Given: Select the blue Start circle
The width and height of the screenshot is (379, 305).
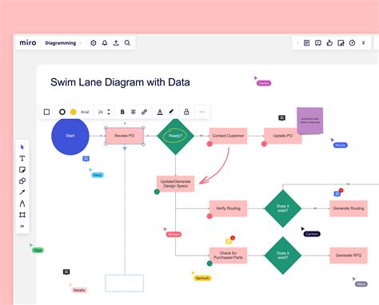Looking at the screenshot, I should coord(70,136).
